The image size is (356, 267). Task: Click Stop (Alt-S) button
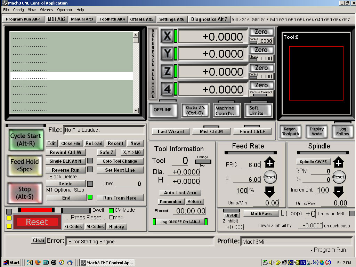click(25, 193)
